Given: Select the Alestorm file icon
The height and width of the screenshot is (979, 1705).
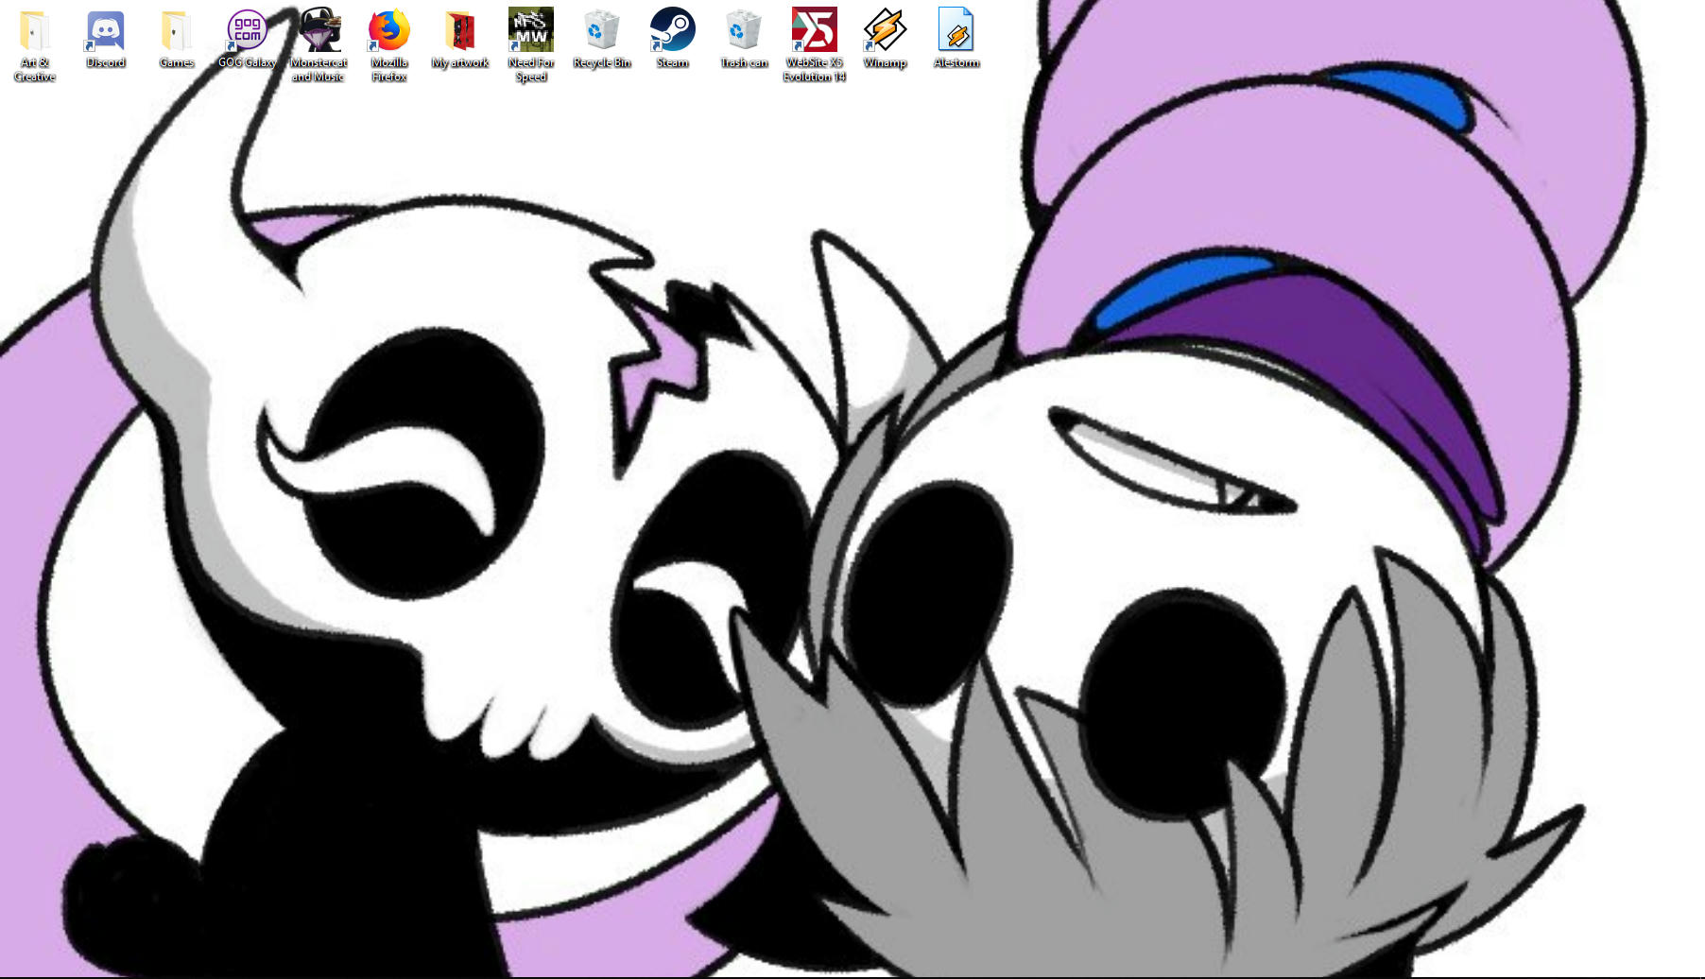Looking at the screenshot, I should (956, 31).
